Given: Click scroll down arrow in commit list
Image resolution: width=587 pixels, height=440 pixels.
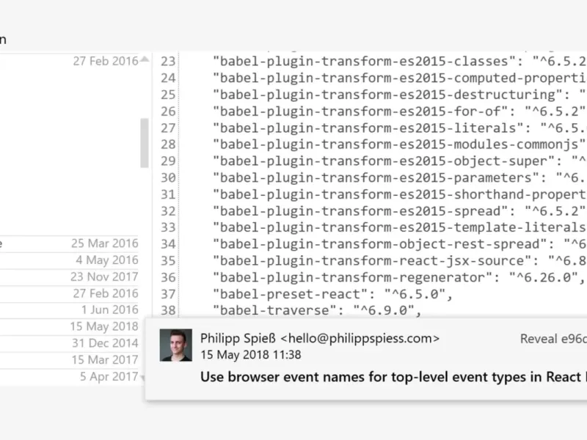Looking at the screenshot, I should (x=143, y=378).
